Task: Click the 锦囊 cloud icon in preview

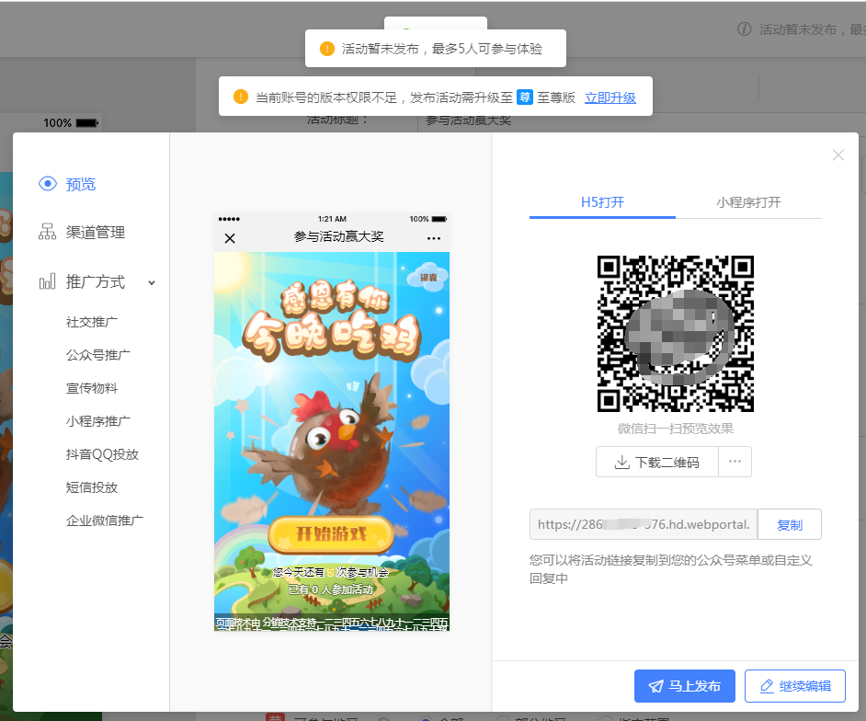Action: click(x=427, y=276)
